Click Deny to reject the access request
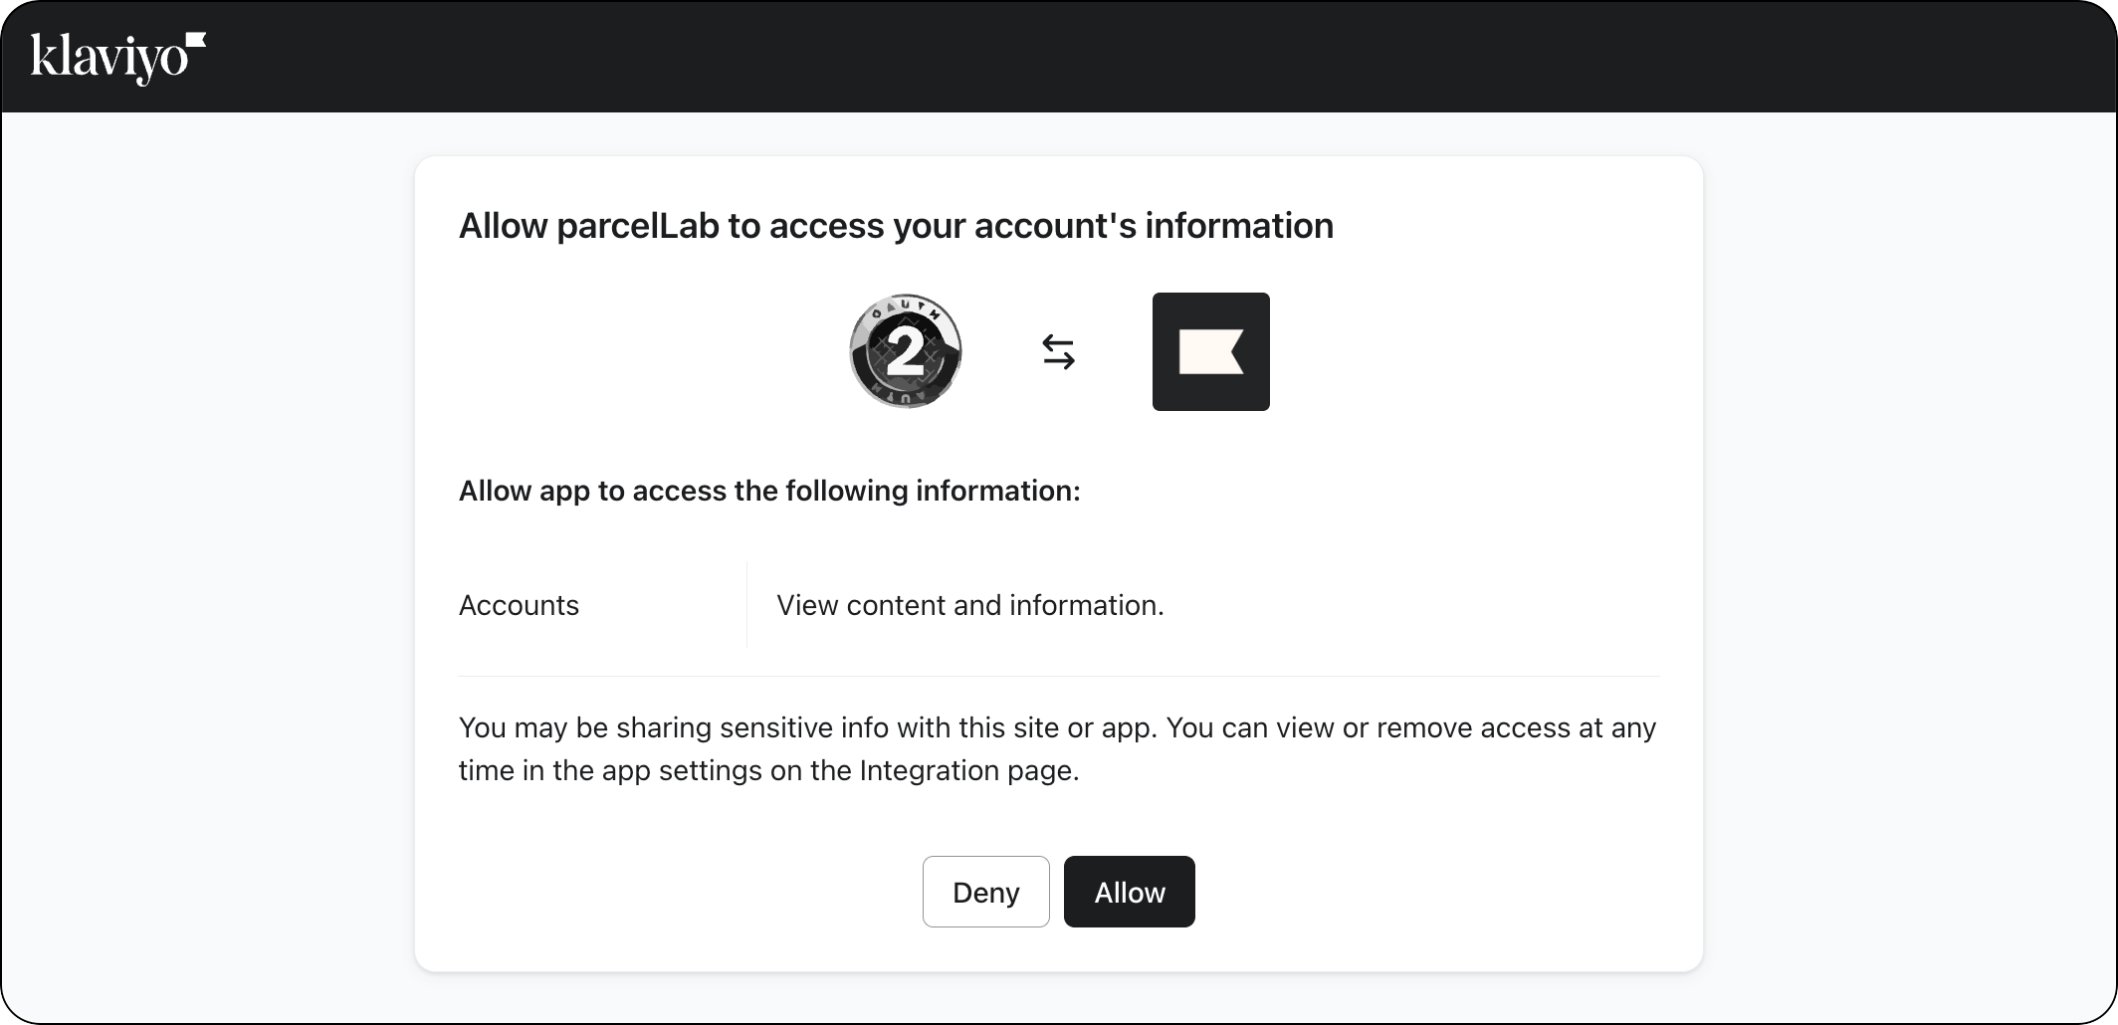The width and height of the screenshot is (2118, 1025). tap(985, 892)
